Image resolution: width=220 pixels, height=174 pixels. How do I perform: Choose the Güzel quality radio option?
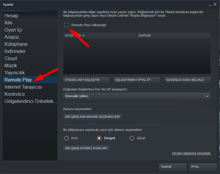132,138
